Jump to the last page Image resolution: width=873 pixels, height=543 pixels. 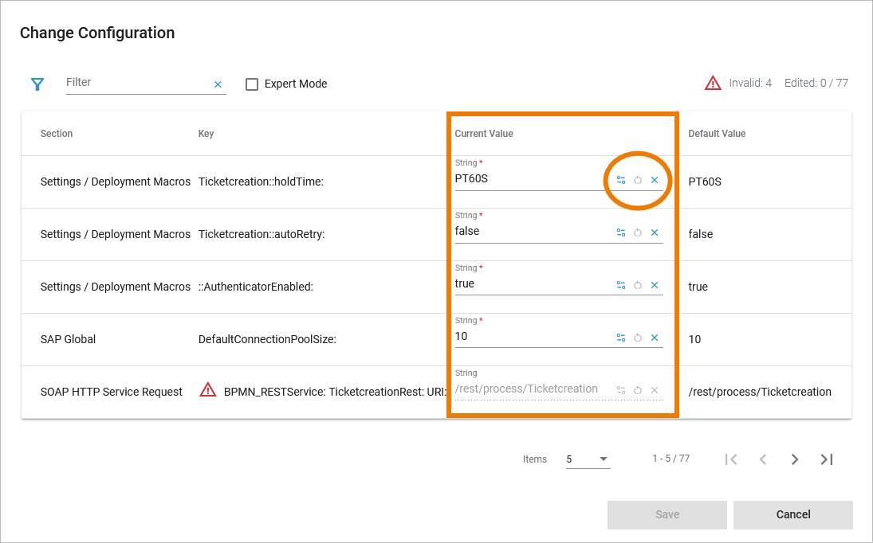[x=827, y=459]
